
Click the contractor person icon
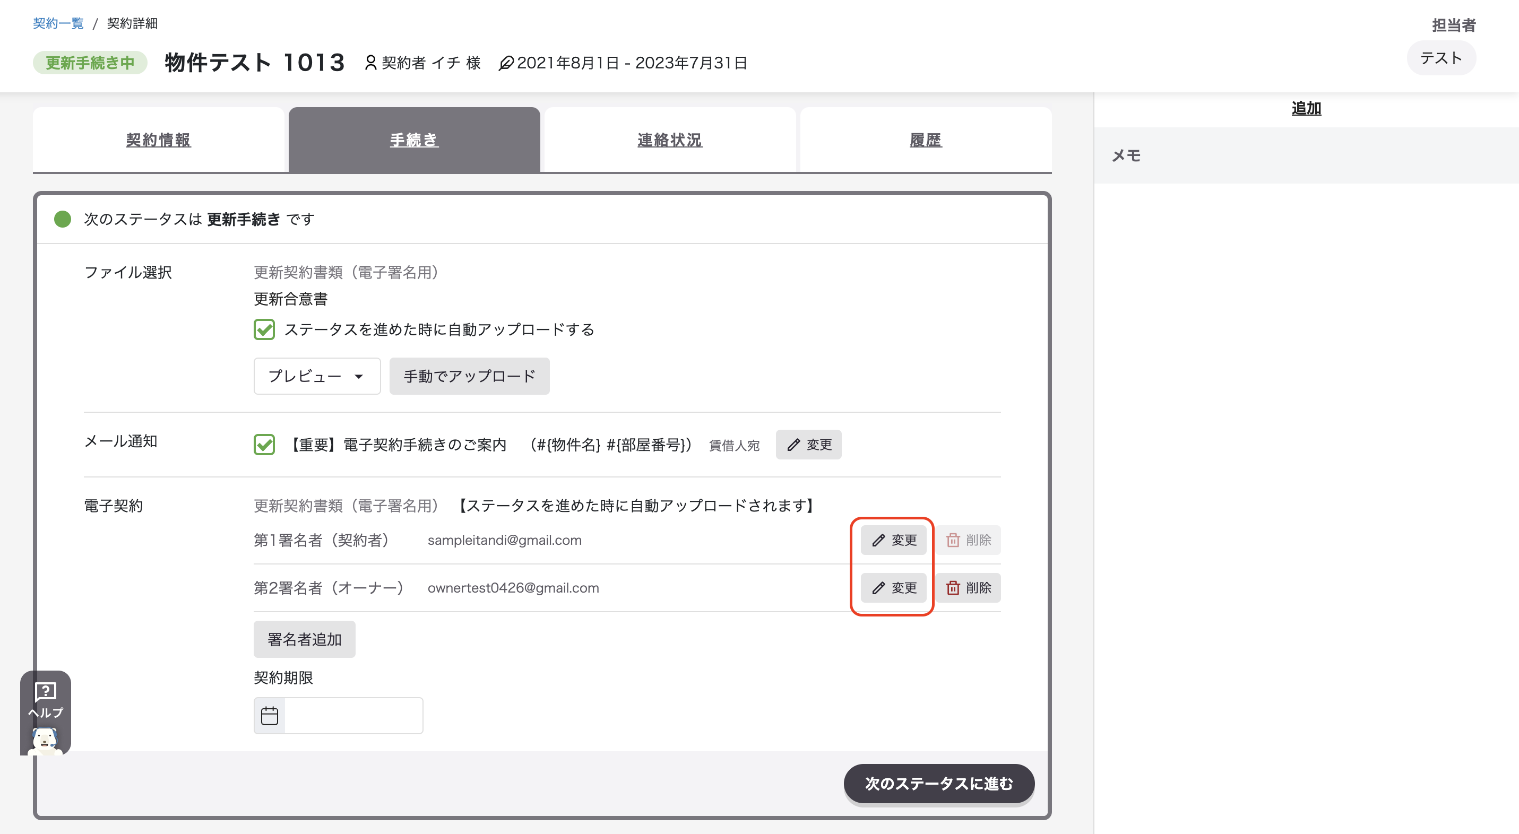coord(370,63)
